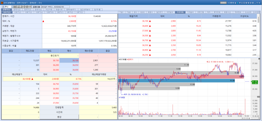Open the 투자주체 tab in right panel
This screenshot has height=121, width=262.
point(217,12)
